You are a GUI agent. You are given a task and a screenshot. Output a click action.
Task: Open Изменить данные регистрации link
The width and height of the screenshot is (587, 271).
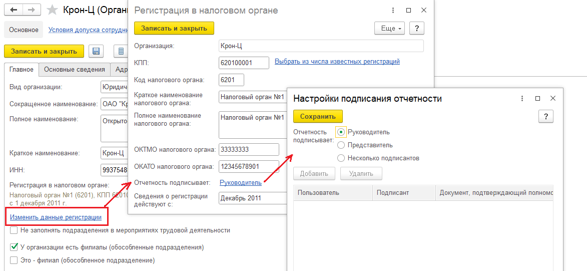[56, 217]
